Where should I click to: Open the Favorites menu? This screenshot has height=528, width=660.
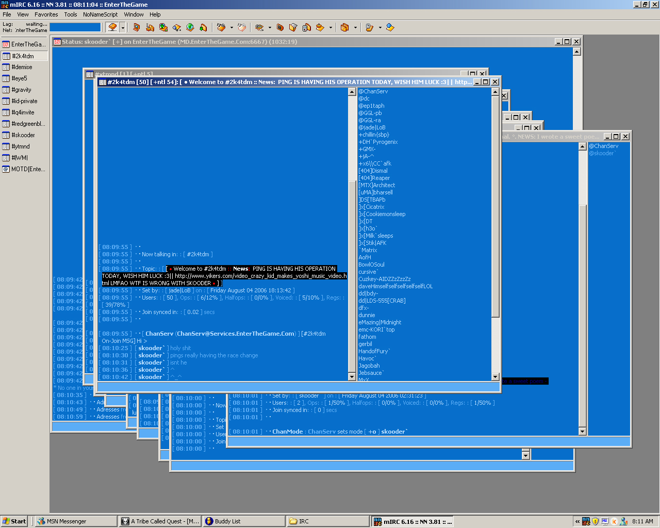46,14
